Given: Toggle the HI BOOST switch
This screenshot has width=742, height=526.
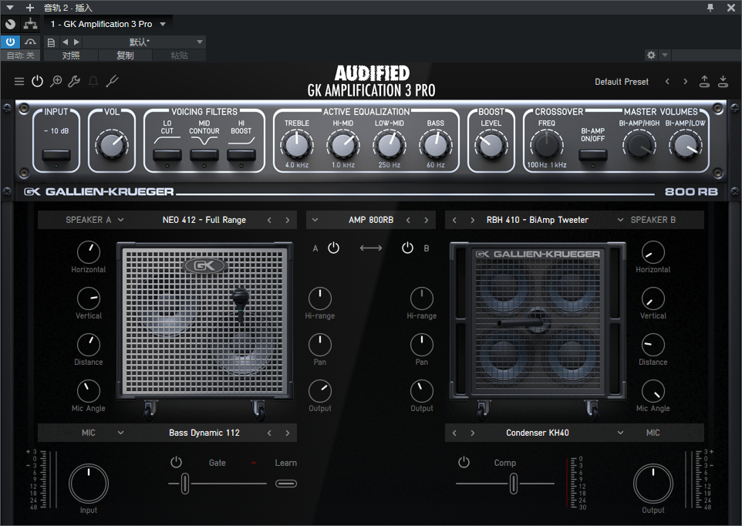Looking at the screenshot, I should [x=241, y=155].
